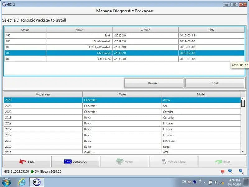Open the Contact Us envelope button
The width and height of the screenshot is (249, 187).
coord(75,161)
